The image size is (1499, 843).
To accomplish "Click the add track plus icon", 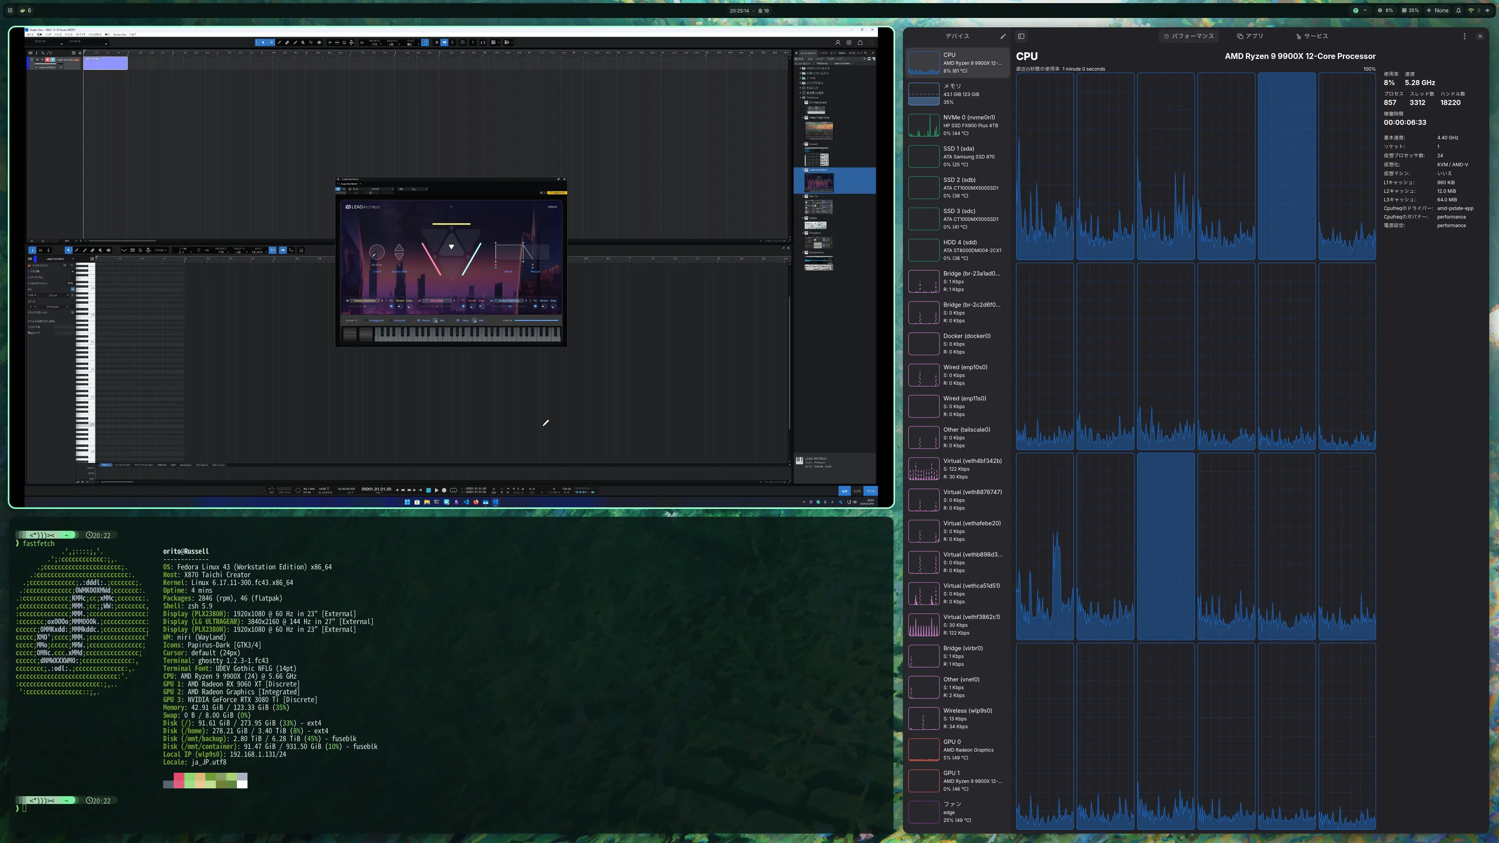I will 80,53.
